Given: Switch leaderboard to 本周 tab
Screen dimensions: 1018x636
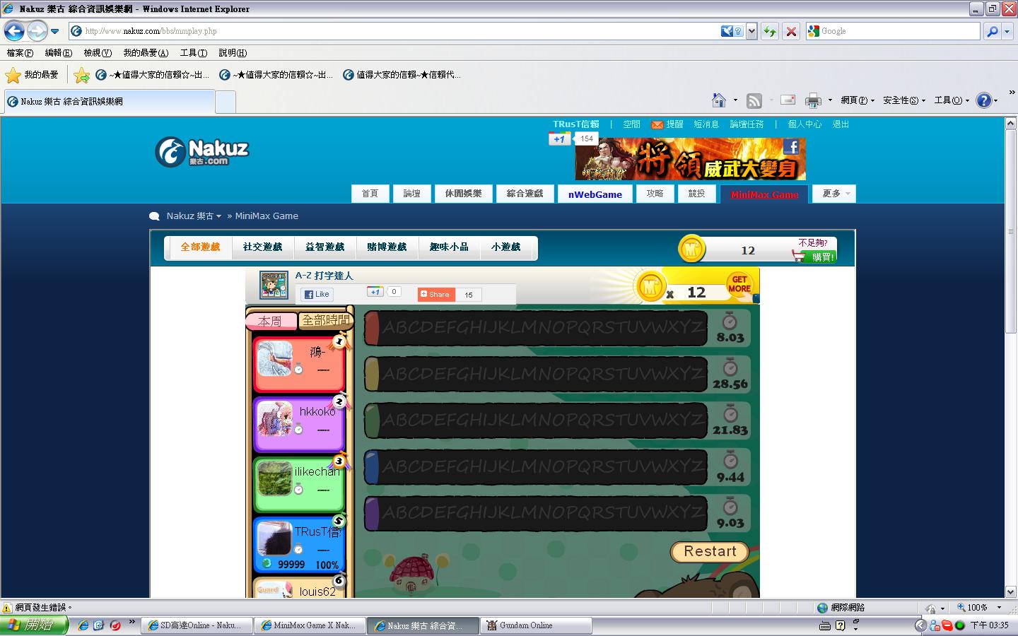Looking at the screenshot, I should (271, 322).
